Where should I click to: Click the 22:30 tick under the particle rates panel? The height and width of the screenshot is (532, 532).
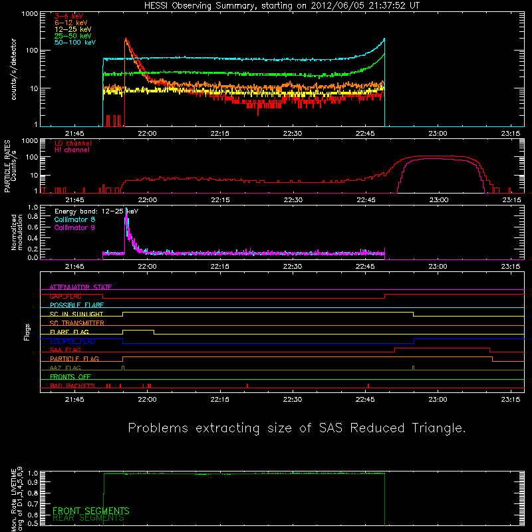coord(293,200)
